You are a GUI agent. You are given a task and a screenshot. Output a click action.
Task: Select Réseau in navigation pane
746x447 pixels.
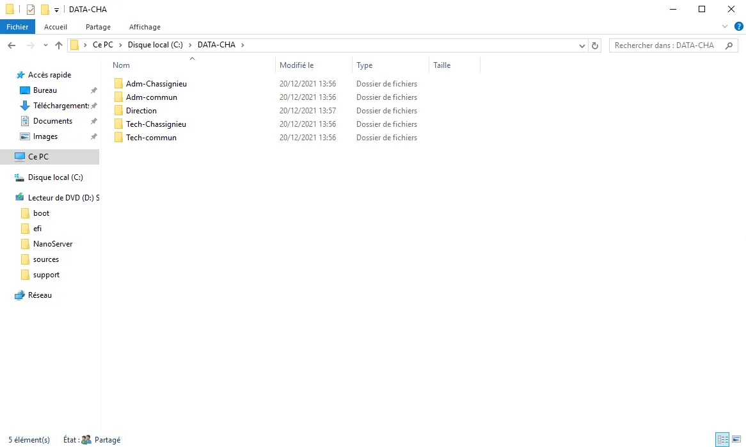(40, 295)
